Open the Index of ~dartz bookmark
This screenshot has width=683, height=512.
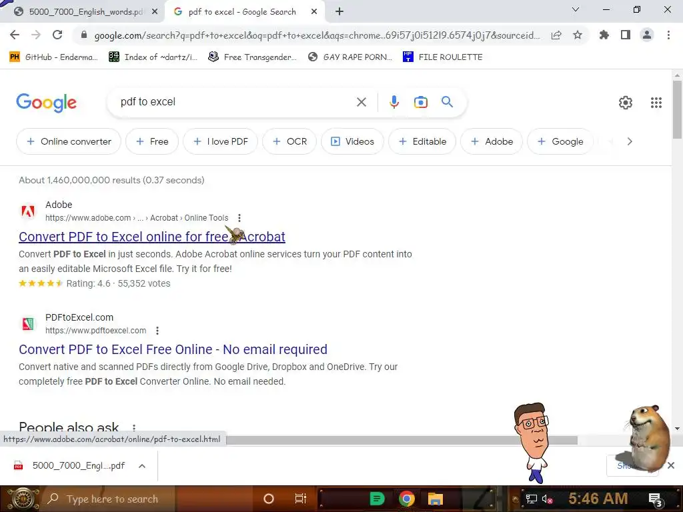153,57
